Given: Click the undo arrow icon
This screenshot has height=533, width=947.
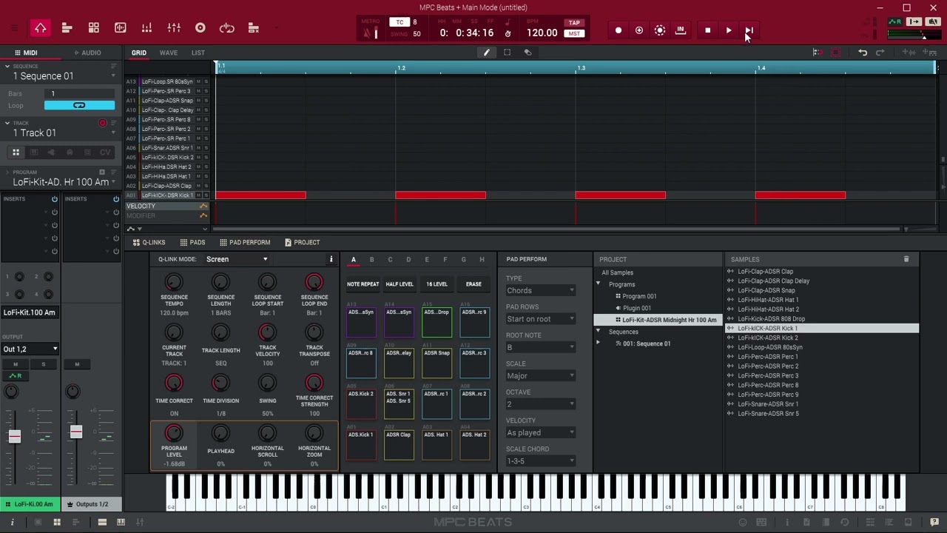Looking at the screenshot, I should [x=863, y=53].
